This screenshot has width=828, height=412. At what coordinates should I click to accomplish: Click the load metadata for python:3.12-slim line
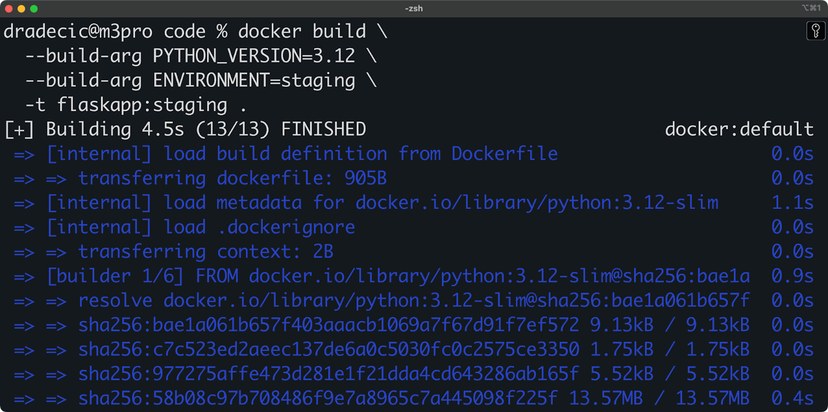pyautogui.click(x=413, y=203)
